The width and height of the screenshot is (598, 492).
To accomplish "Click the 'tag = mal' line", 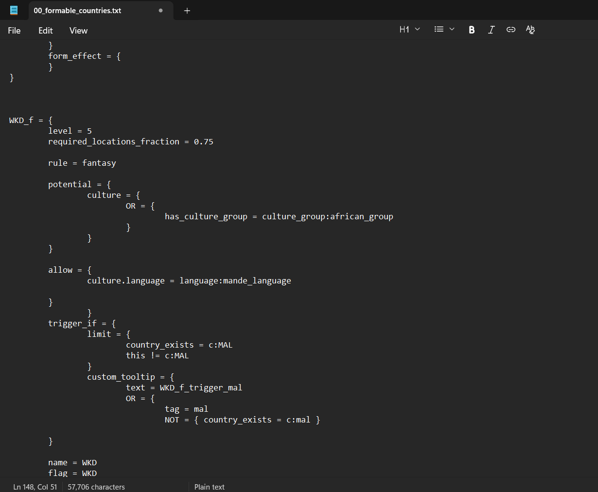I will point(187,409).
